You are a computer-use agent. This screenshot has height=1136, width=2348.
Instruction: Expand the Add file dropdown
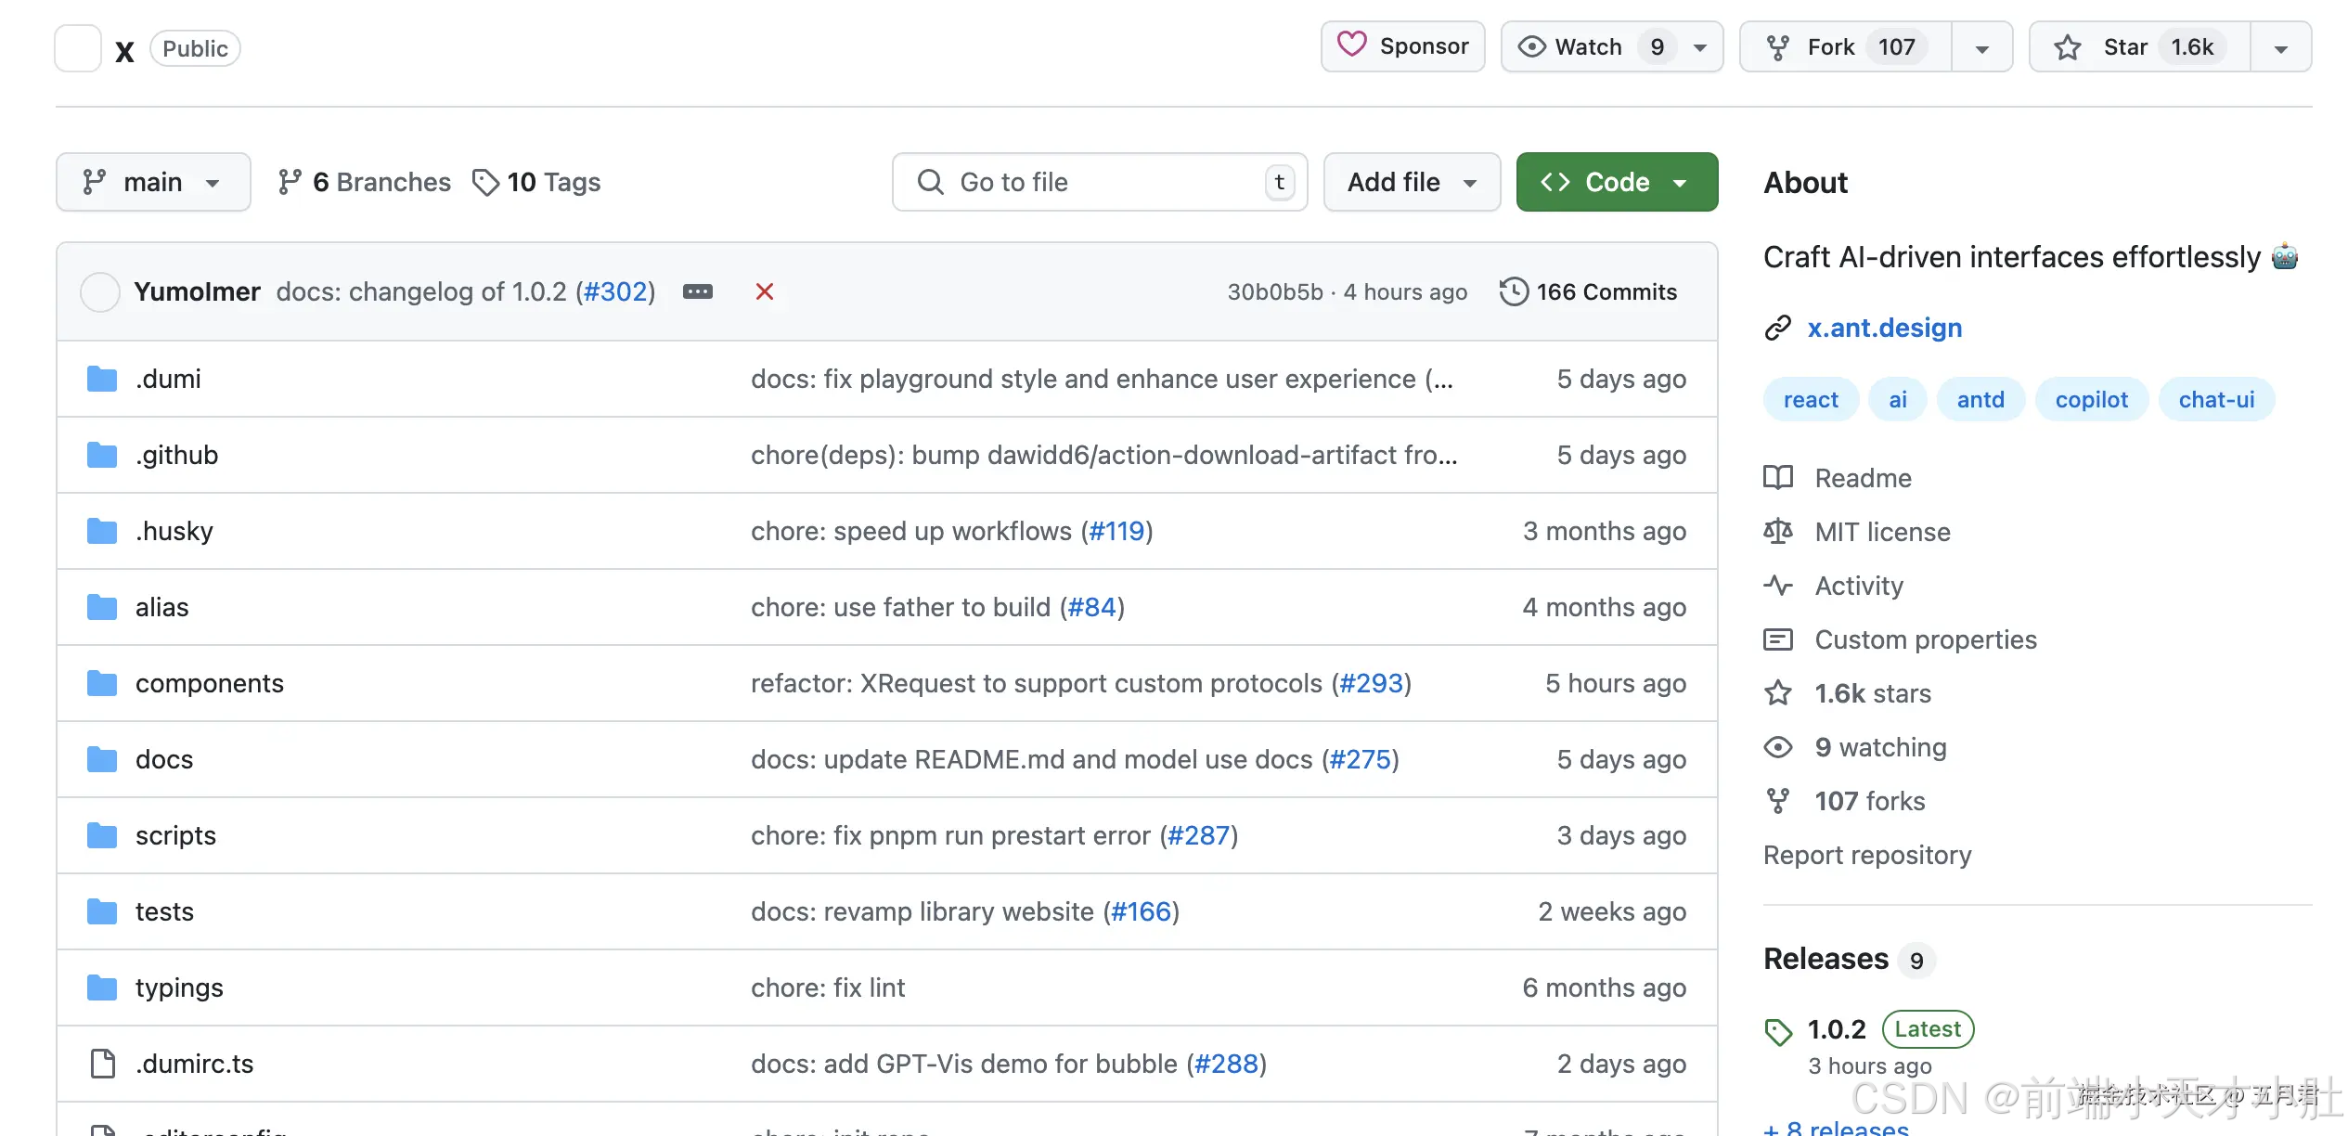click(x=1411, y=182)
